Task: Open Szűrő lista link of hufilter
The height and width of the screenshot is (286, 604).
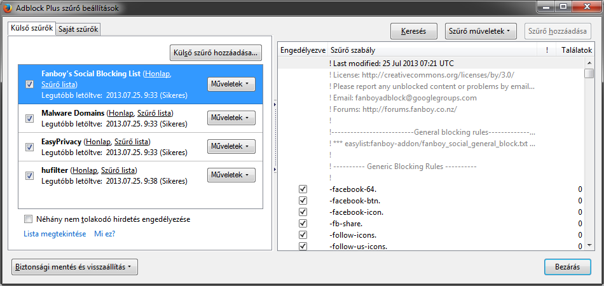Action: (x=118, y=170)
